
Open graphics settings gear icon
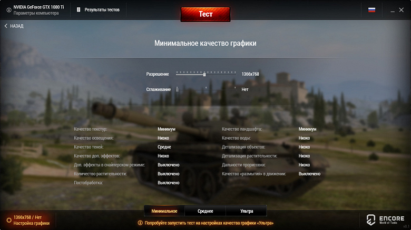pyautogui.click(x=8, y=220)
